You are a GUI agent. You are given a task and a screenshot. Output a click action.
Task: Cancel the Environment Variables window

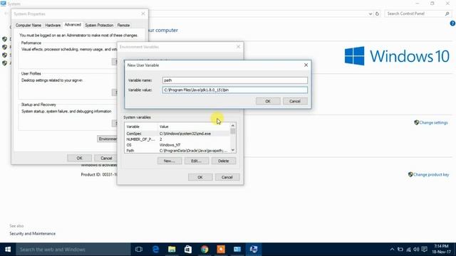click(227, 177)
